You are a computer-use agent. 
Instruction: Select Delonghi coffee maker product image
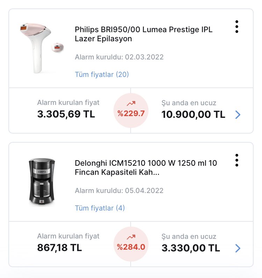(42, 182)
